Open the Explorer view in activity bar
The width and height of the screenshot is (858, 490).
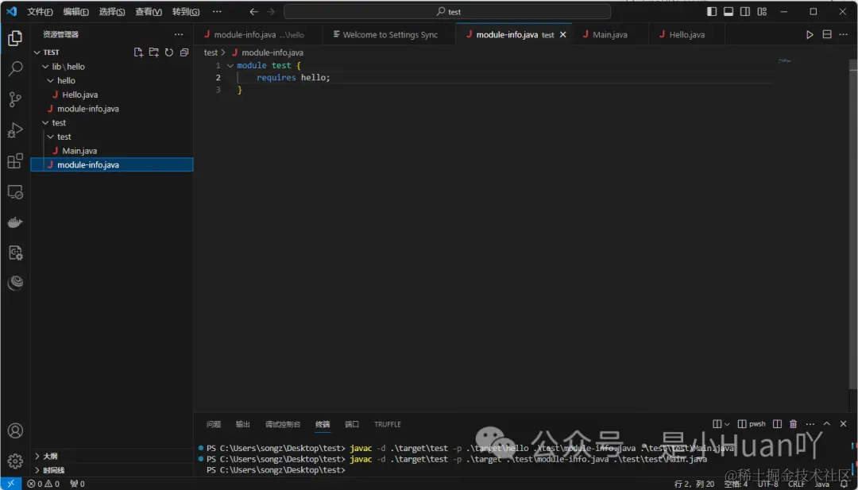[x=15, y=38]
